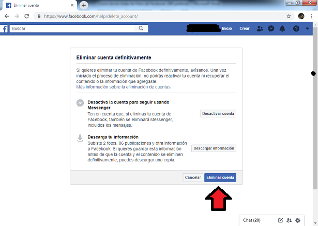Click the new message compose icon in chat

[280, 220]
